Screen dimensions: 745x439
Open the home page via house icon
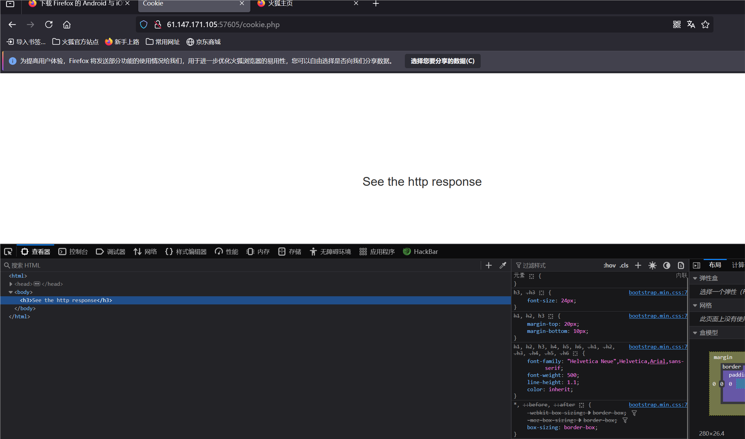[67, 24]
